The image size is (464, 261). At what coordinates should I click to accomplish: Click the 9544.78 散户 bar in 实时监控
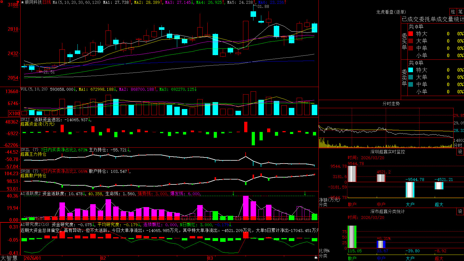(352, 174)
